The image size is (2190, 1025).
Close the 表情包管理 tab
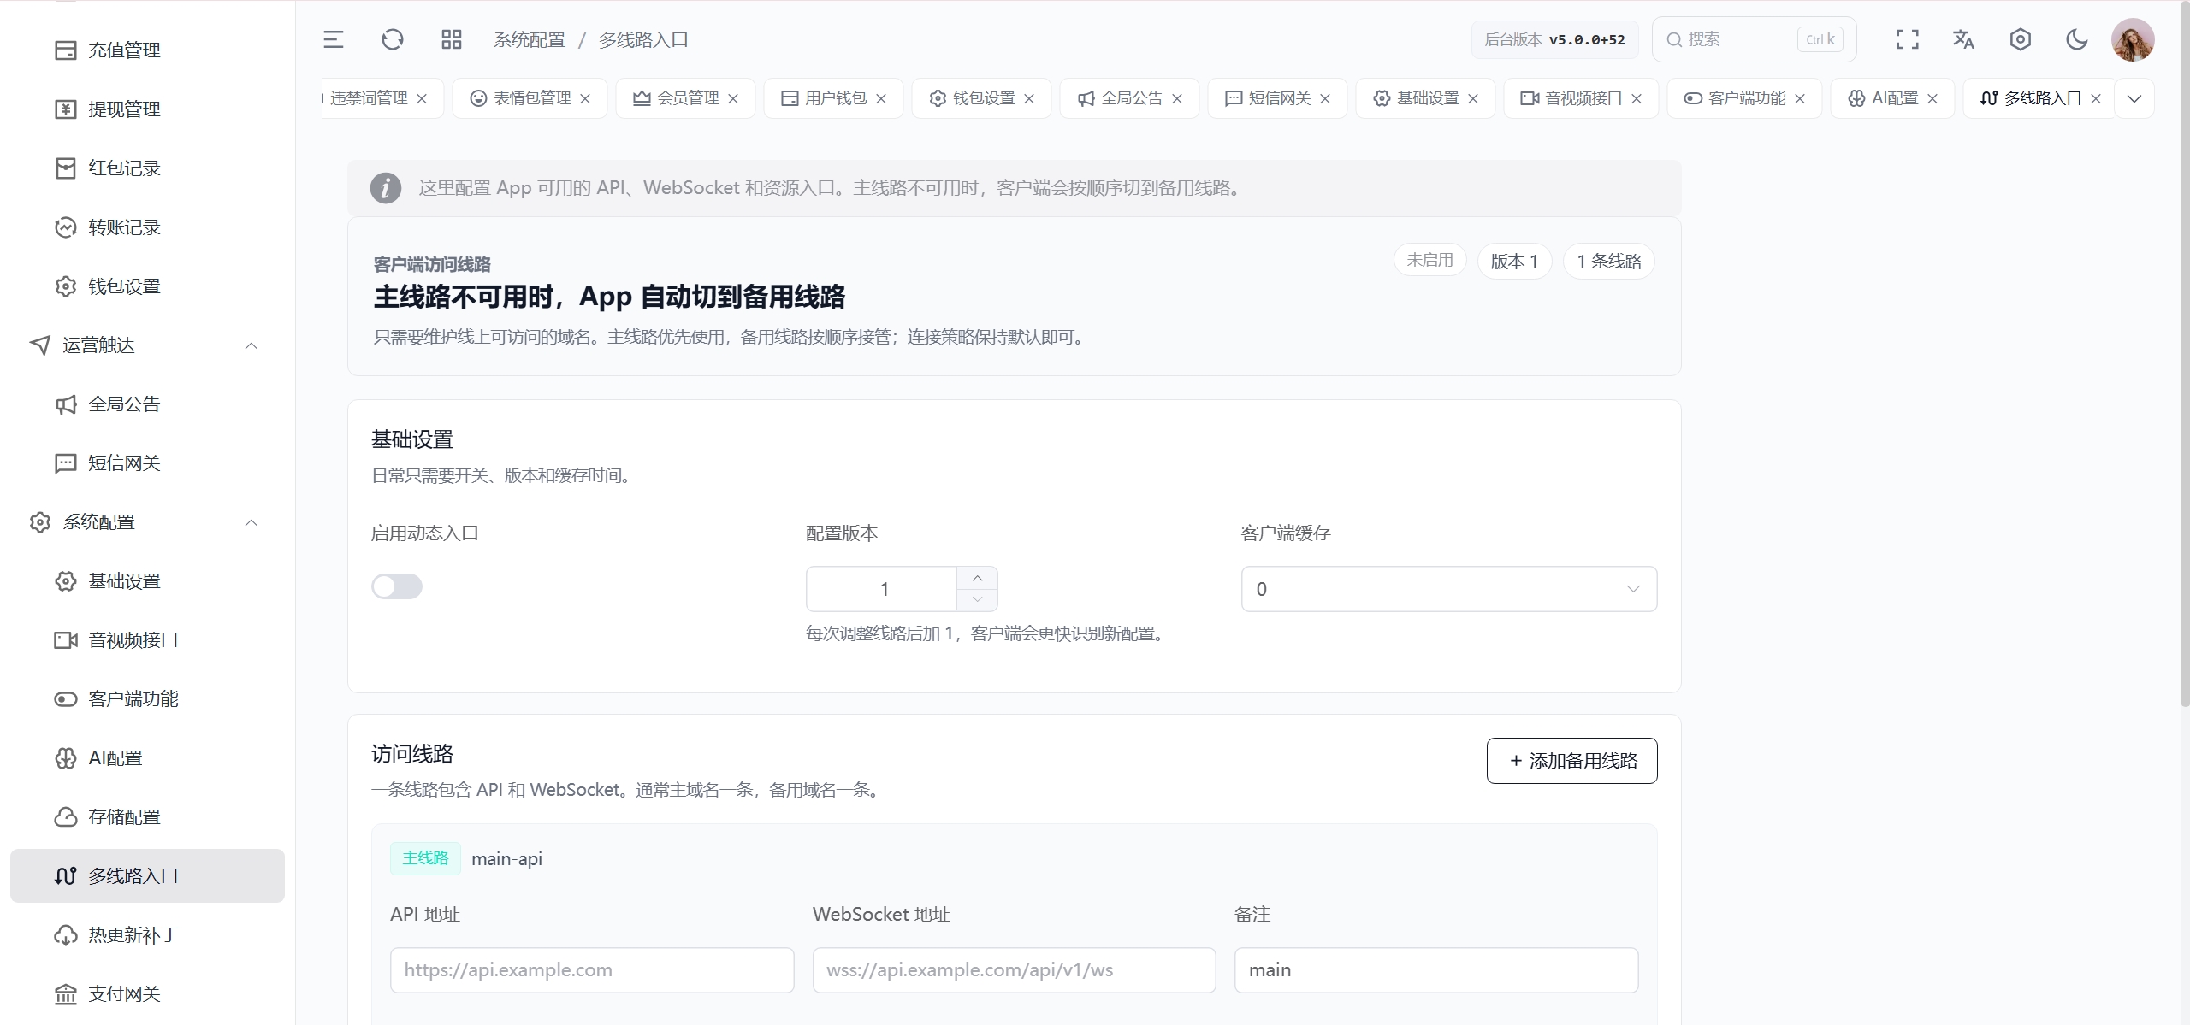pyautogui.click(x=585, y=99)
